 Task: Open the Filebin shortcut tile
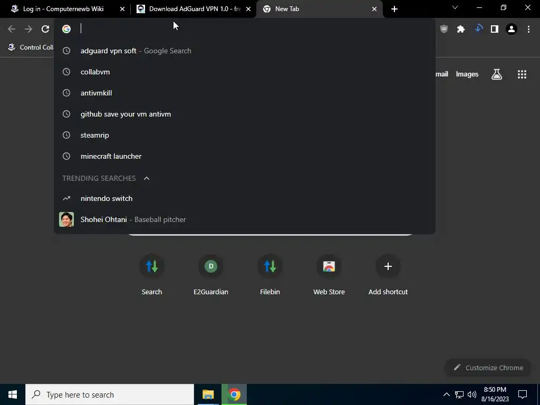point(270,275)
